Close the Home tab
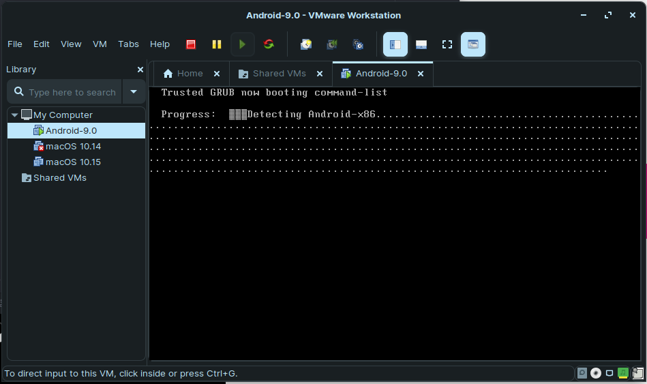Image resolution: width=647 pixels, height=384 pixels. point(217,74)
